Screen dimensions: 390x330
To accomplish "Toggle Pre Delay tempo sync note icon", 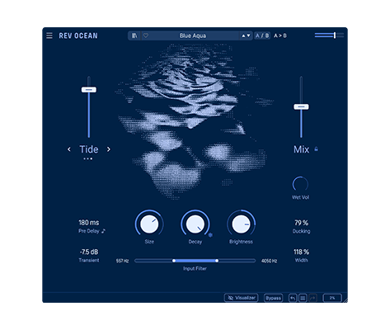I will (x=103, y=231).
